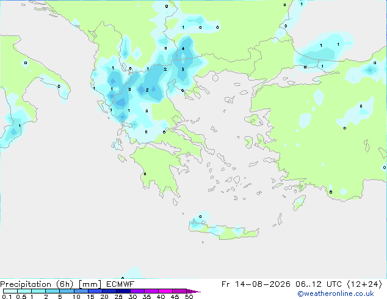Click the legend value label "50"
The height and width of the screenshot is (299, 387).
(x=189, y=297)
